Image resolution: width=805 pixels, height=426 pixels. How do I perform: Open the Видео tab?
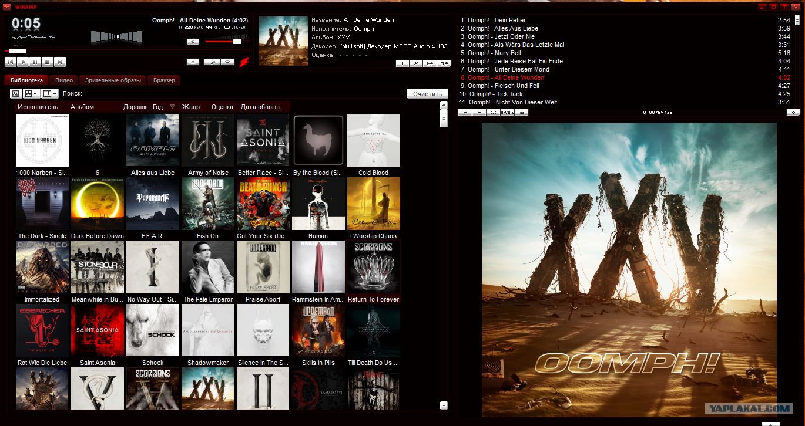click(64, 80)
